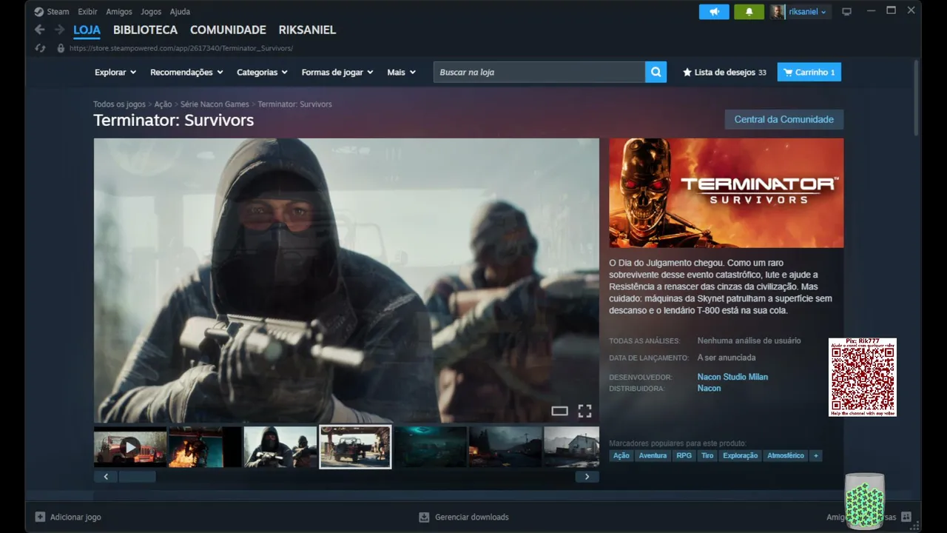Open the Jogos menu
The height and width of the screenshot is (533, 947).
pyautogui.click(x=151, y=12)
